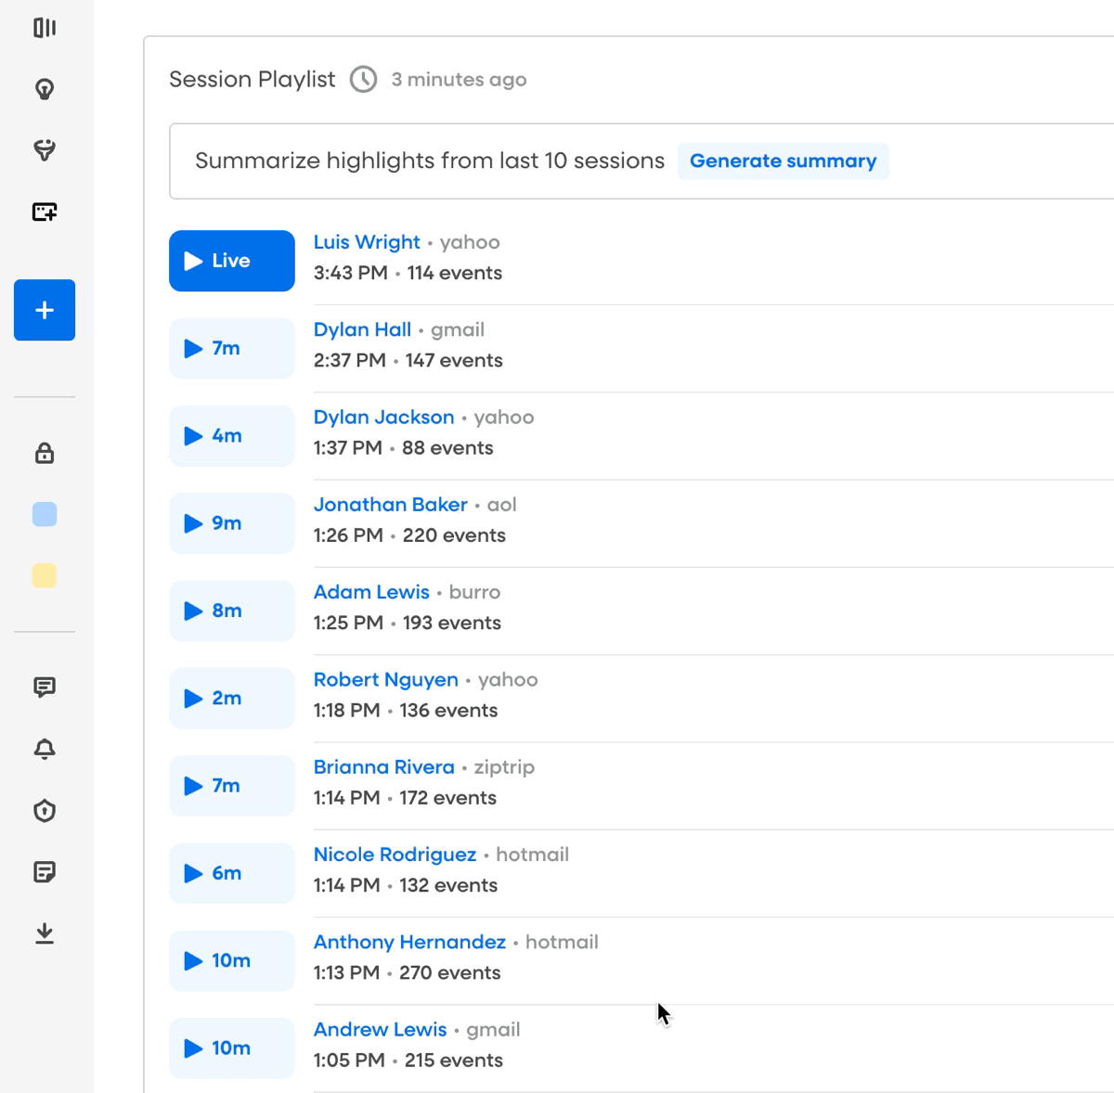
Task: Click '2:37 PM · 147 events' text
Action: pos(408,360)
